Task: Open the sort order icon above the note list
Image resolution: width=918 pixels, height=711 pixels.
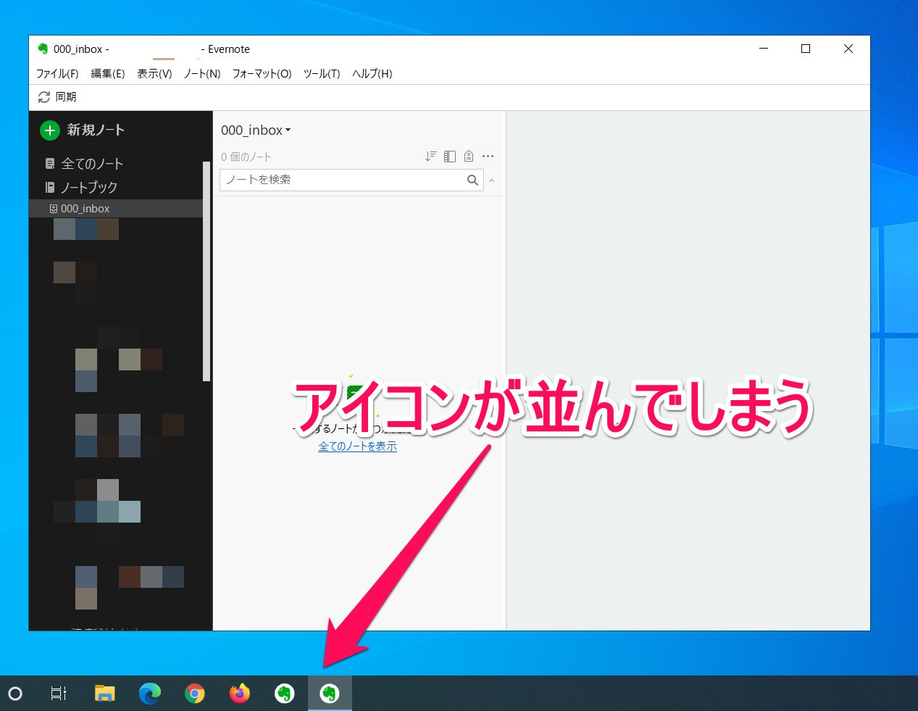Action: [430, 156]
